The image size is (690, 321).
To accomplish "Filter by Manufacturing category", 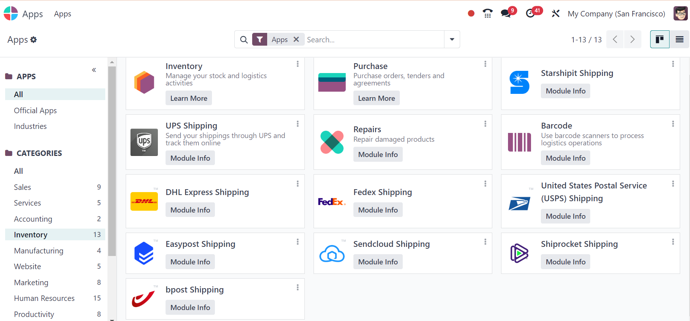I will point(55,251).
